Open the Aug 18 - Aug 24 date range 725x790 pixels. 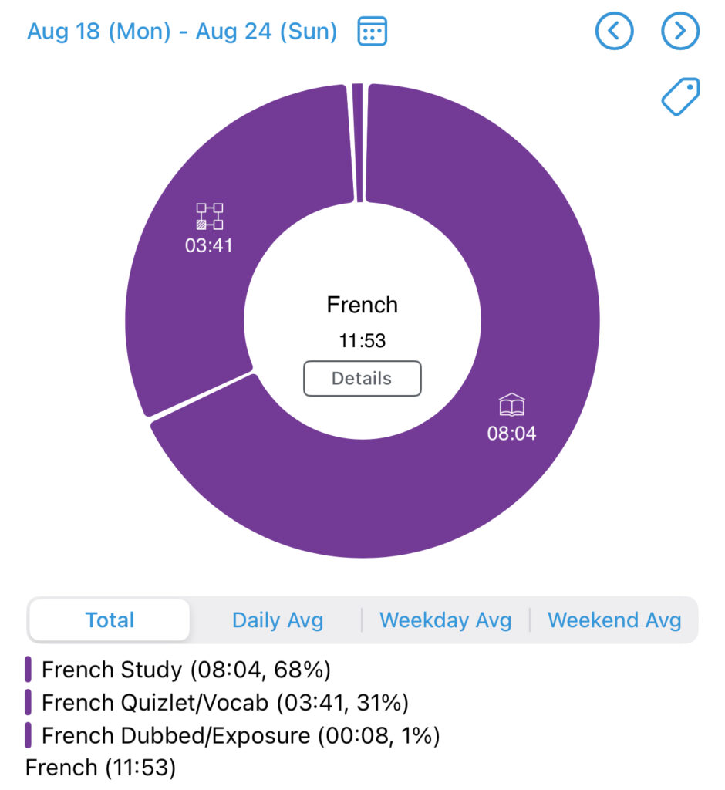[x=182, y=32]
